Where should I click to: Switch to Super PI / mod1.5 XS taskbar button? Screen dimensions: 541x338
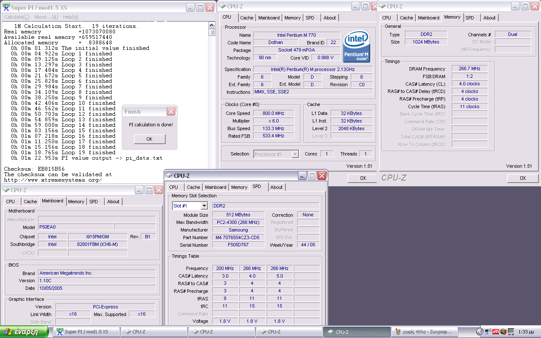pyautogui.click(x=86, y=332)
